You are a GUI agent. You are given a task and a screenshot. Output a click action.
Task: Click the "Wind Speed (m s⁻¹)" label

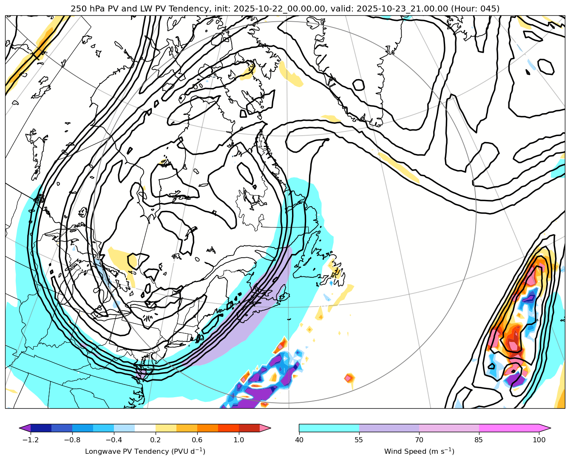(419, 451)
